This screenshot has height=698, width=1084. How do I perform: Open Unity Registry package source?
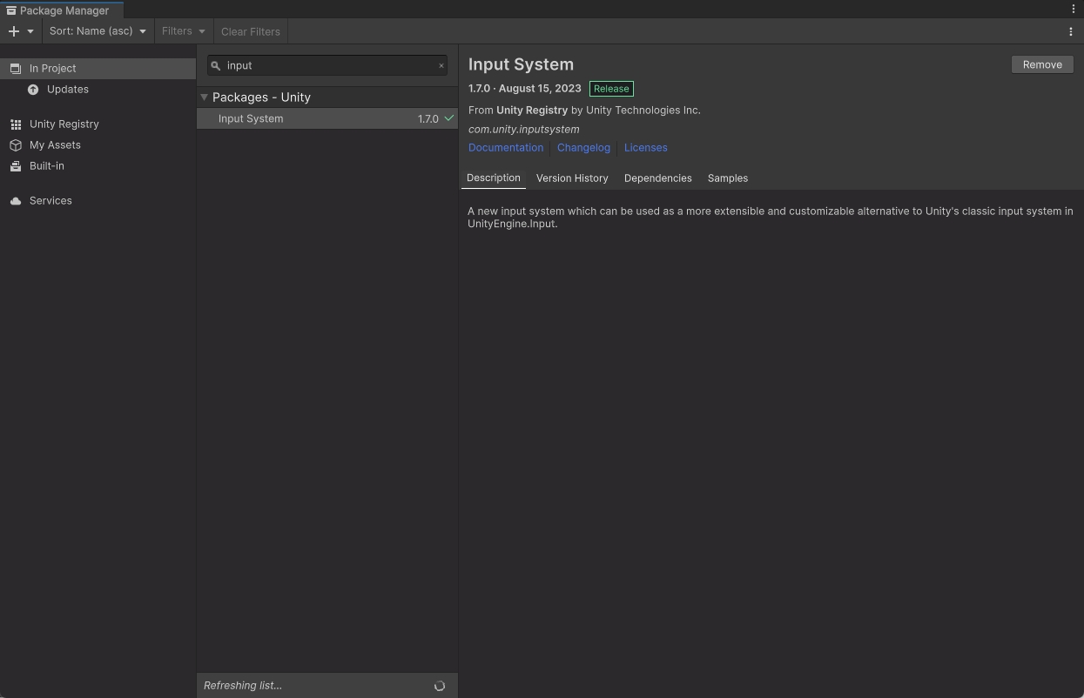tap(64, 124)
